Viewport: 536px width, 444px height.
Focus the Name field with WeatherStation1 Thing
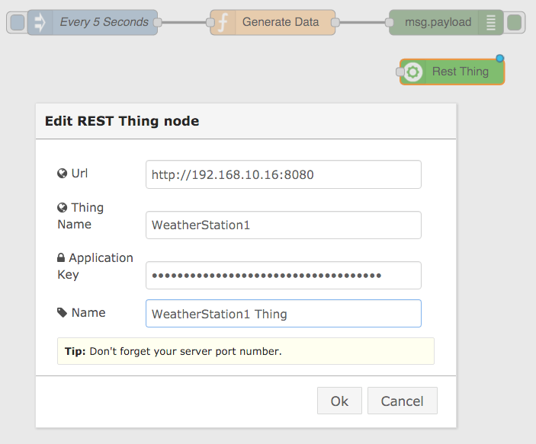(284, 314)
